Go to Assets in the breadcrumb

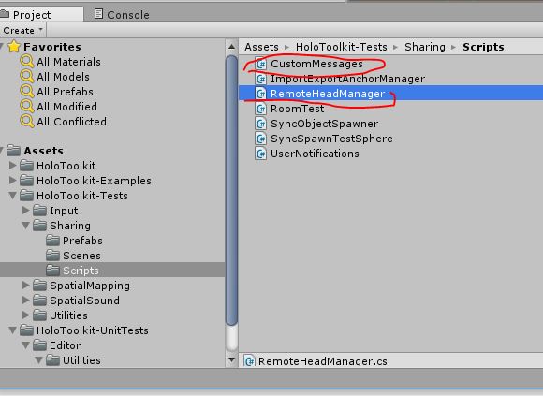(x=261, y=47)
